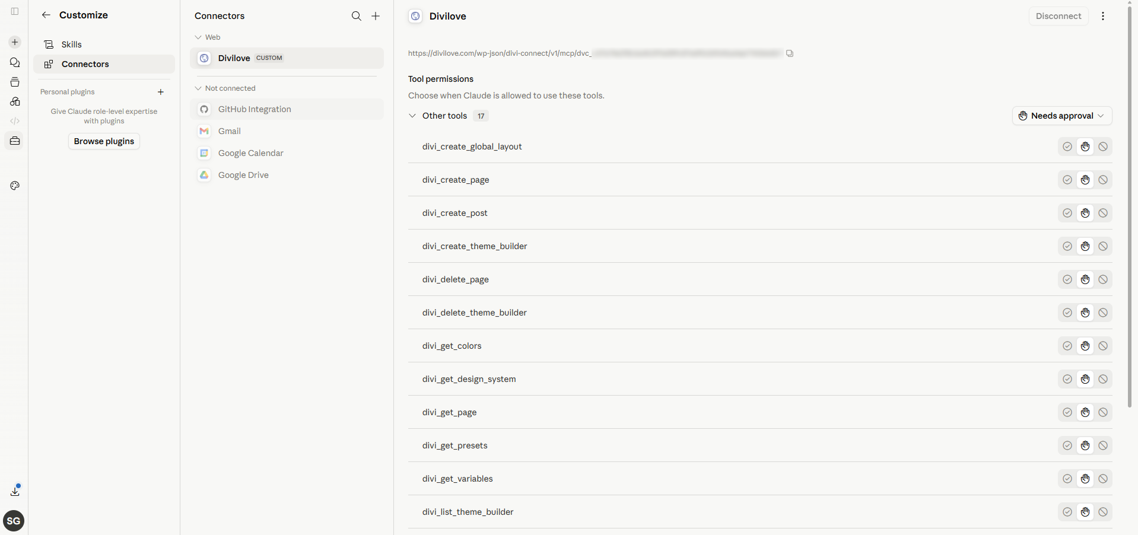This screenshot has height=535, width=1138.
Task: Open the chats icon in left rail
Action: (x=15, y=62)
